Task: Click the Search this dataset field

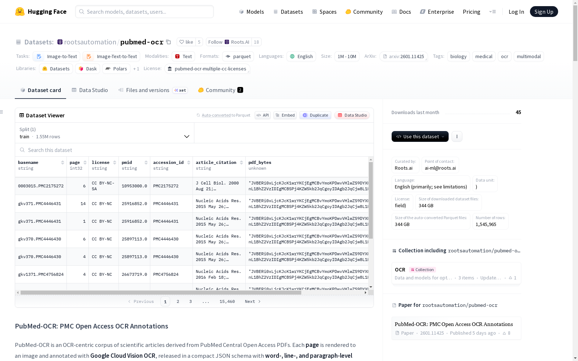Action: point(194,150)
